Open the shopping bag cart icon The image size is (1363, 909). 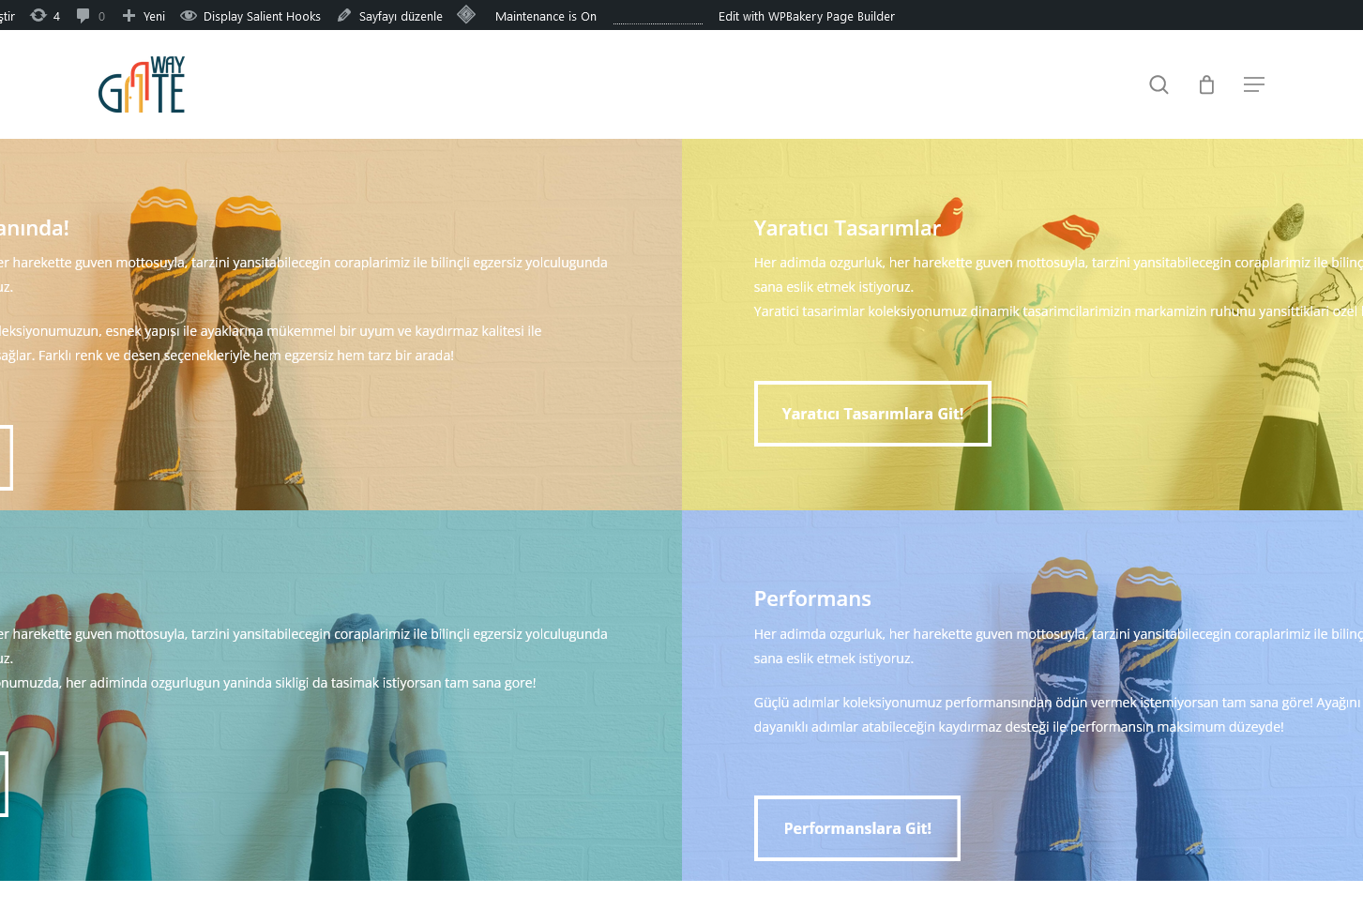click(1206, 84)
